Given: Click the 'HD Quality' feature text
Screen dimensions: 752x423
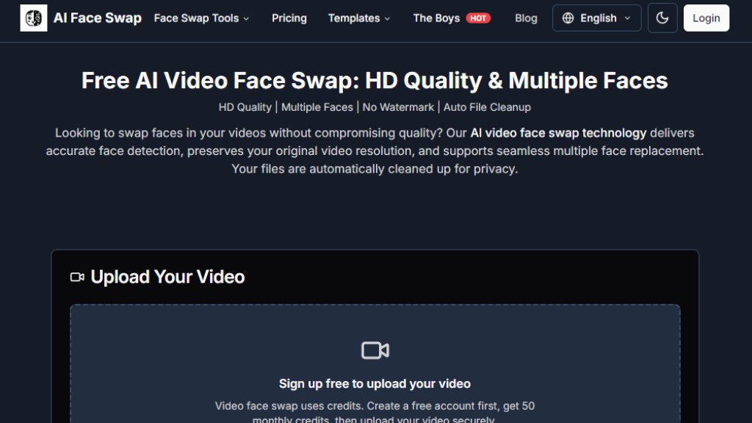Looking at the screenshot, I should (245, 107).
